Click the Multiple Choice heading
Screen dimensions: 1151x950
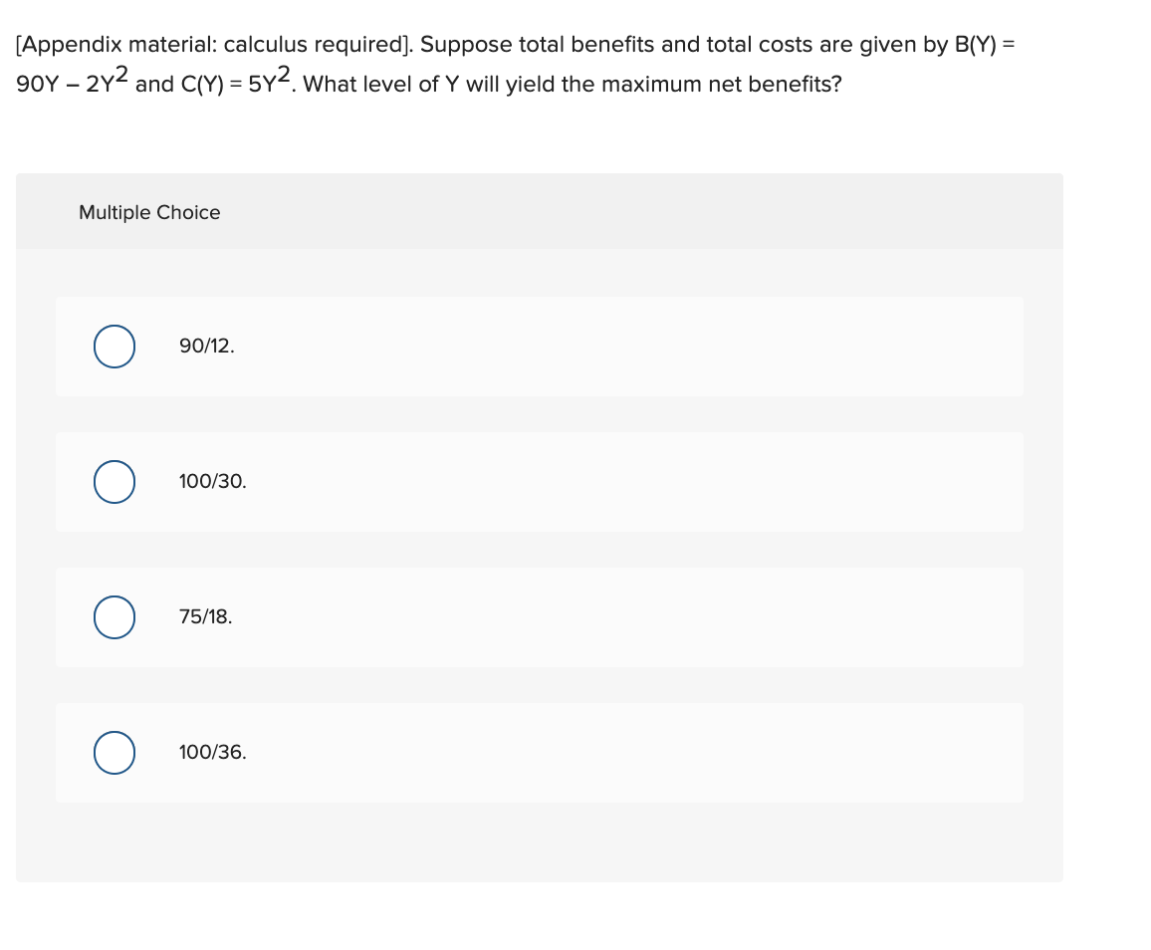pos(149,212)
